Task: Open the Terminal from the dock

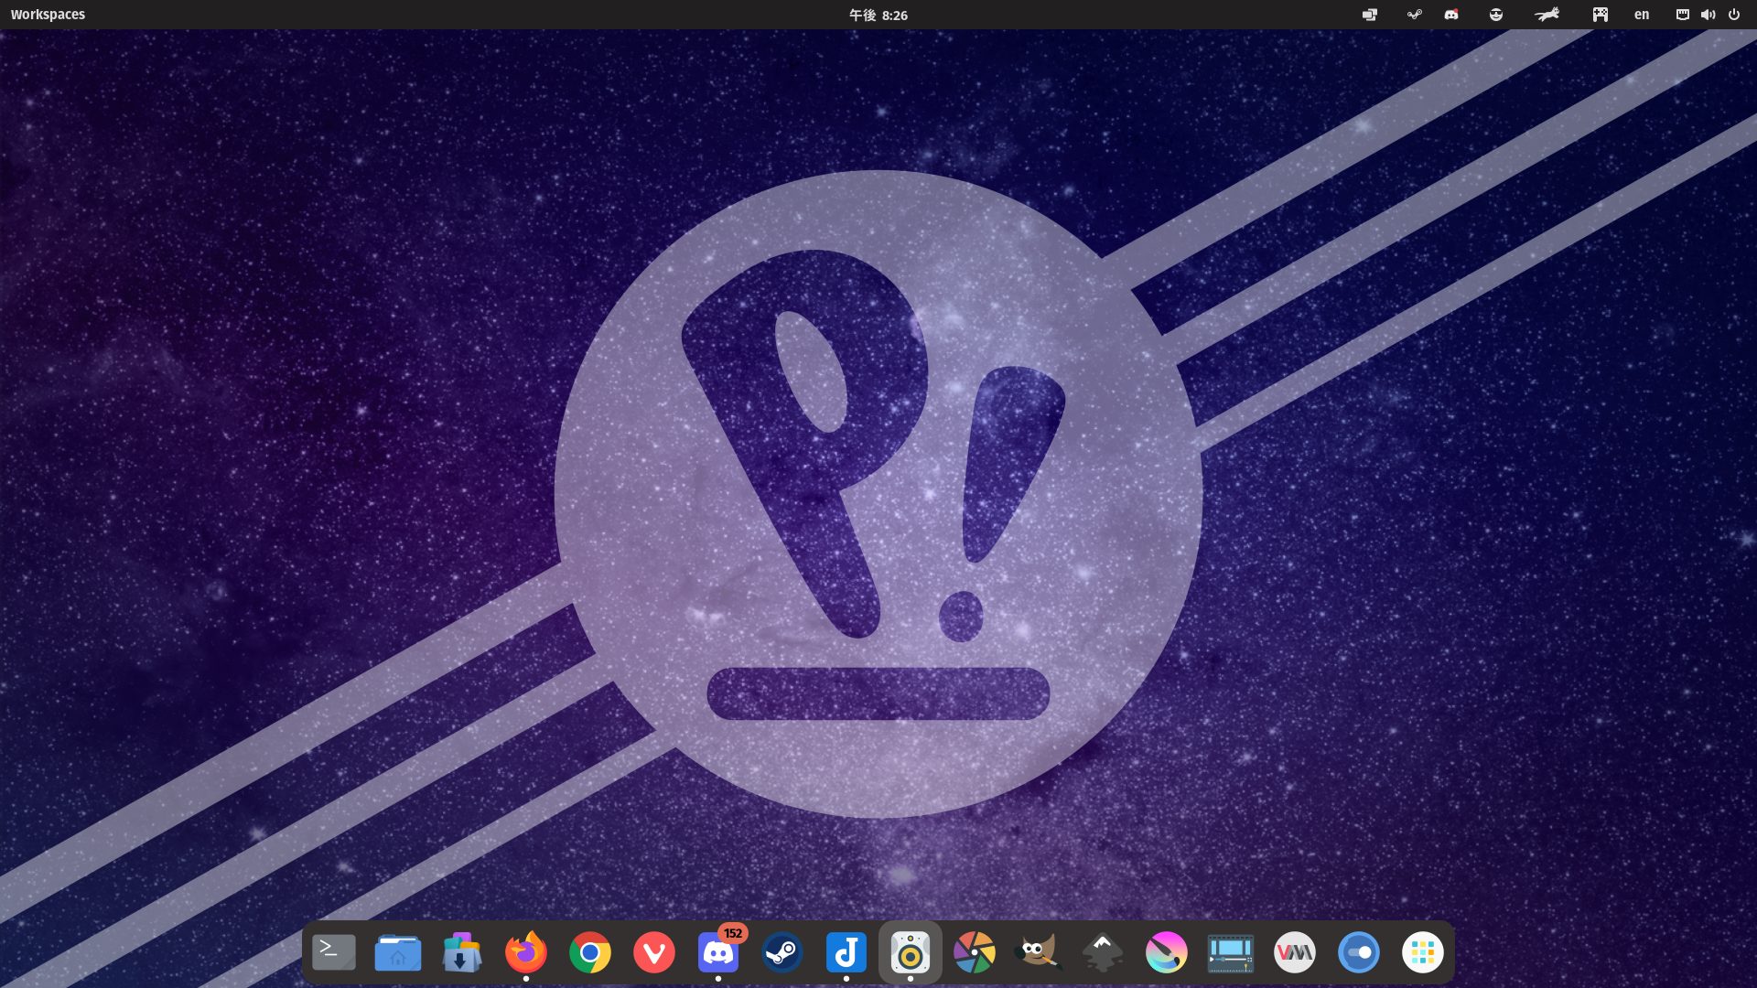Action: point(334,952)
